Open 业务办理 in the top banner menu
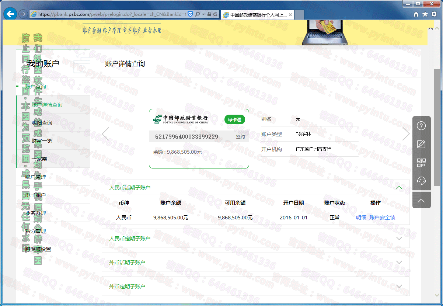Image resolution: width=443 pixels, height=306 pixels. [x=152, y=31]
